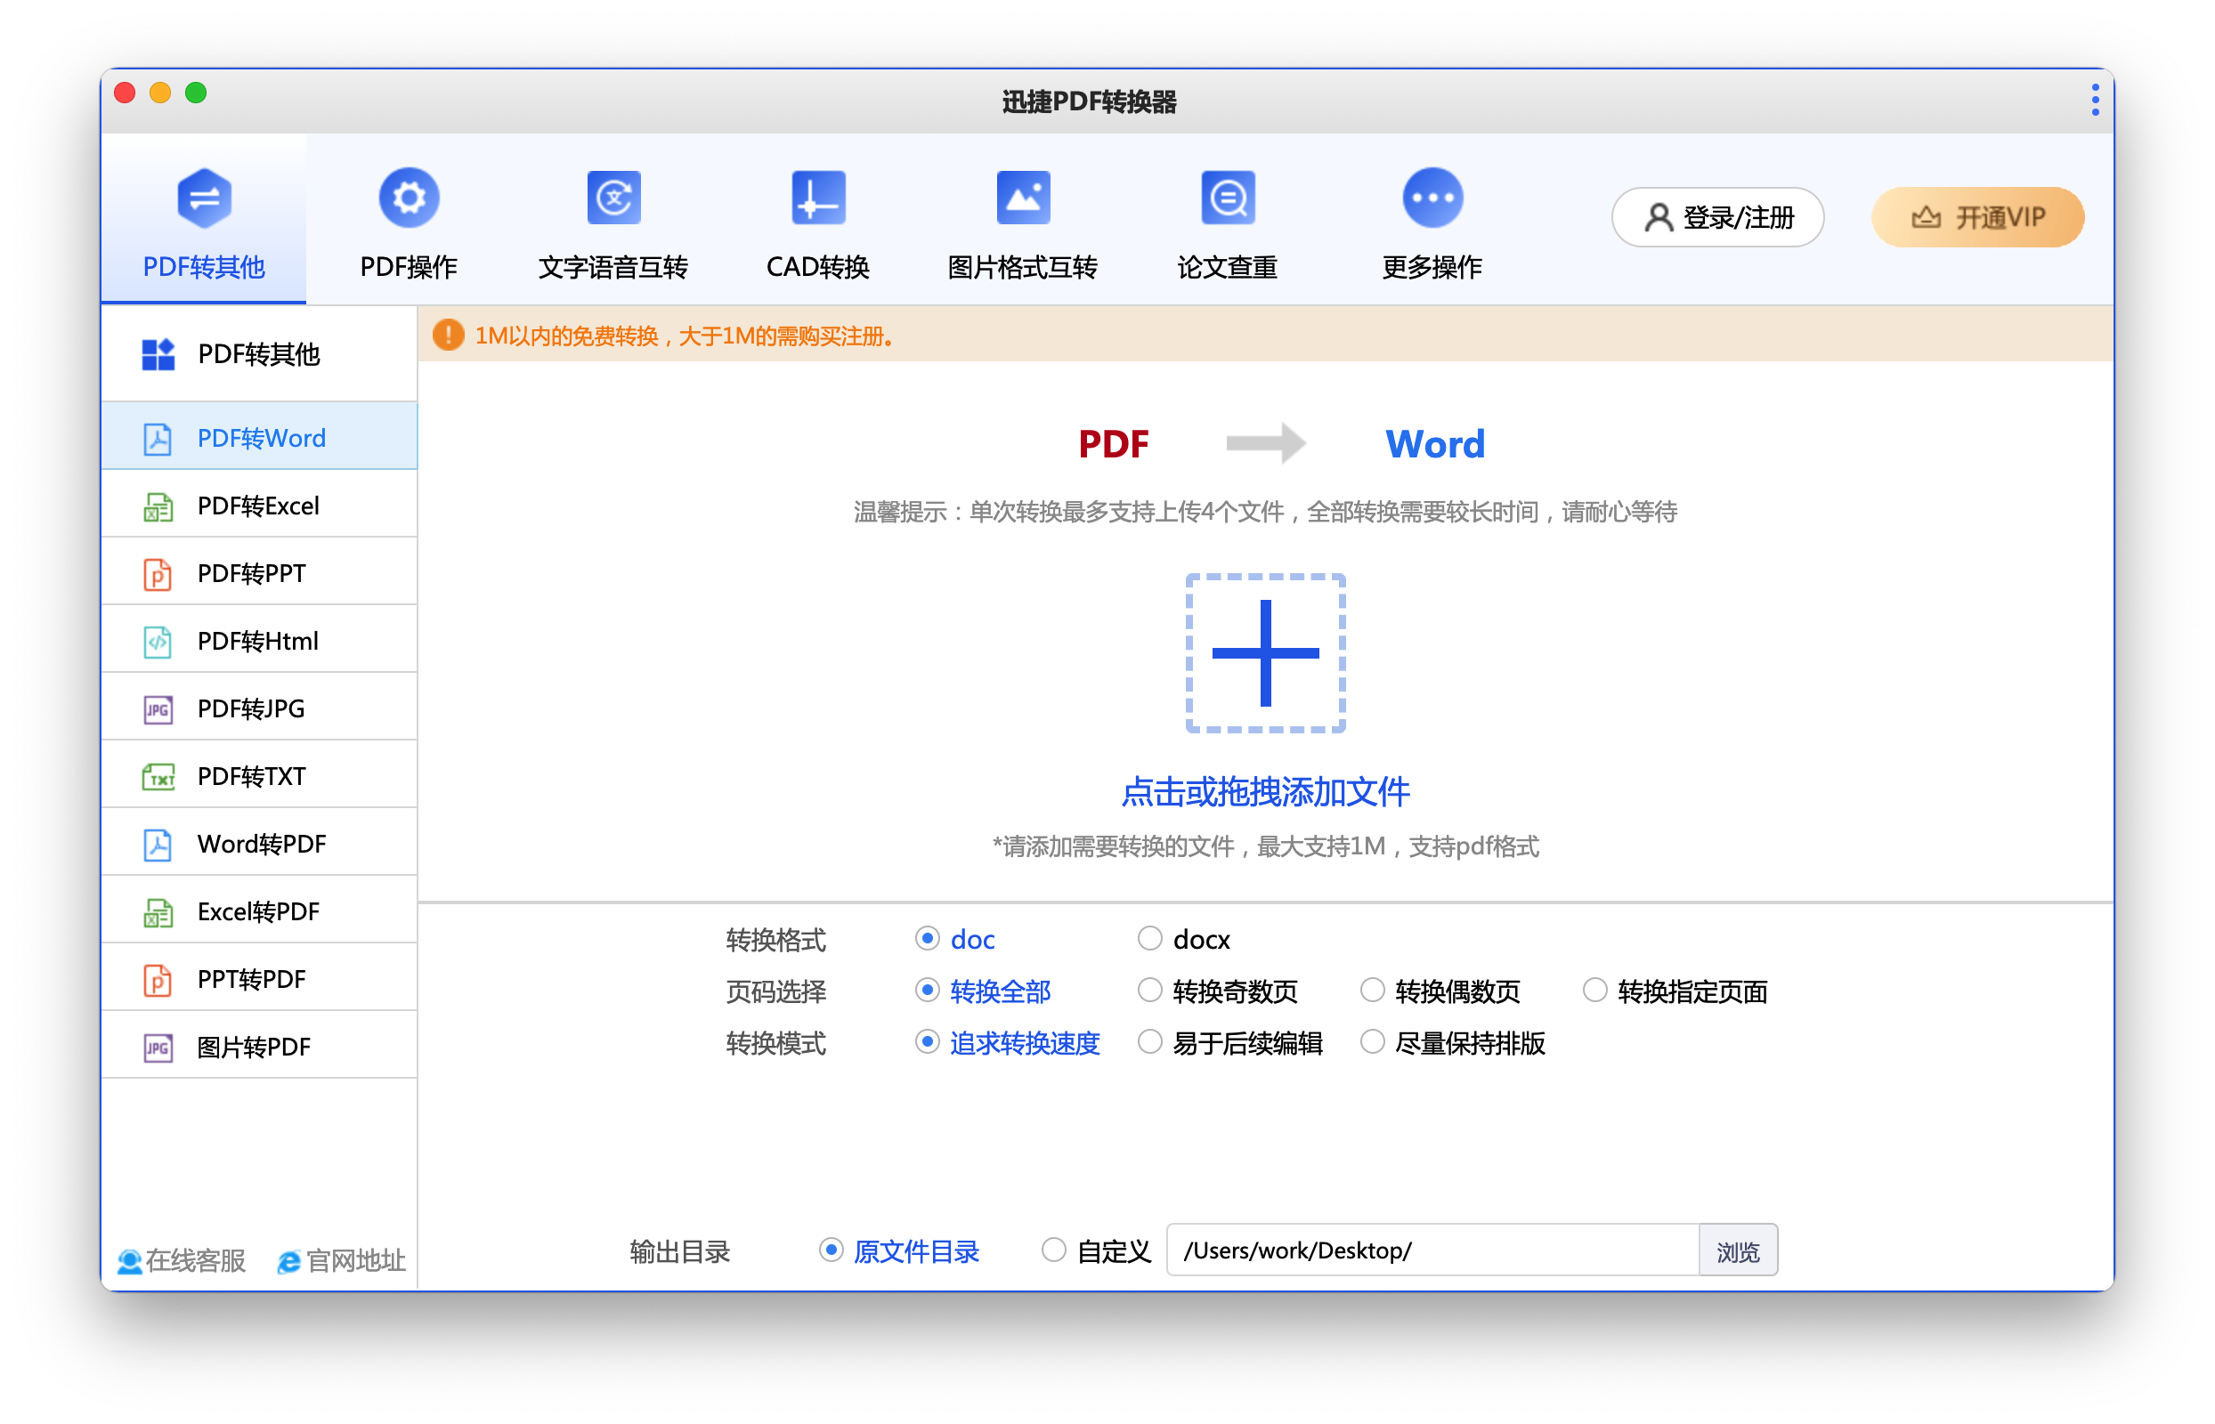Open the 图片格式互转 tool icon

coord(1023,197)
